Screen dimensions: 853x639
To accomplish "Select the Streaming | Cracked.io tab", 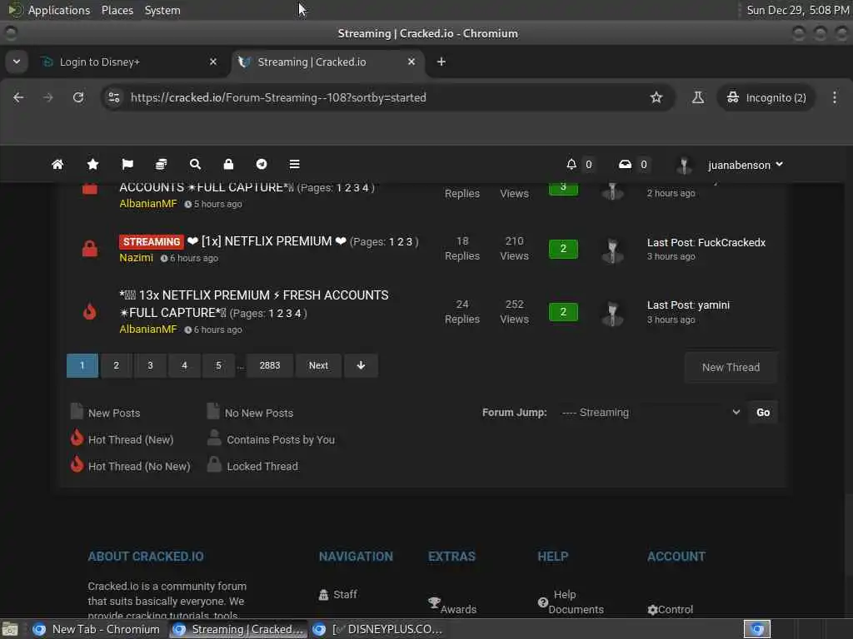I will tap(327, 62).
